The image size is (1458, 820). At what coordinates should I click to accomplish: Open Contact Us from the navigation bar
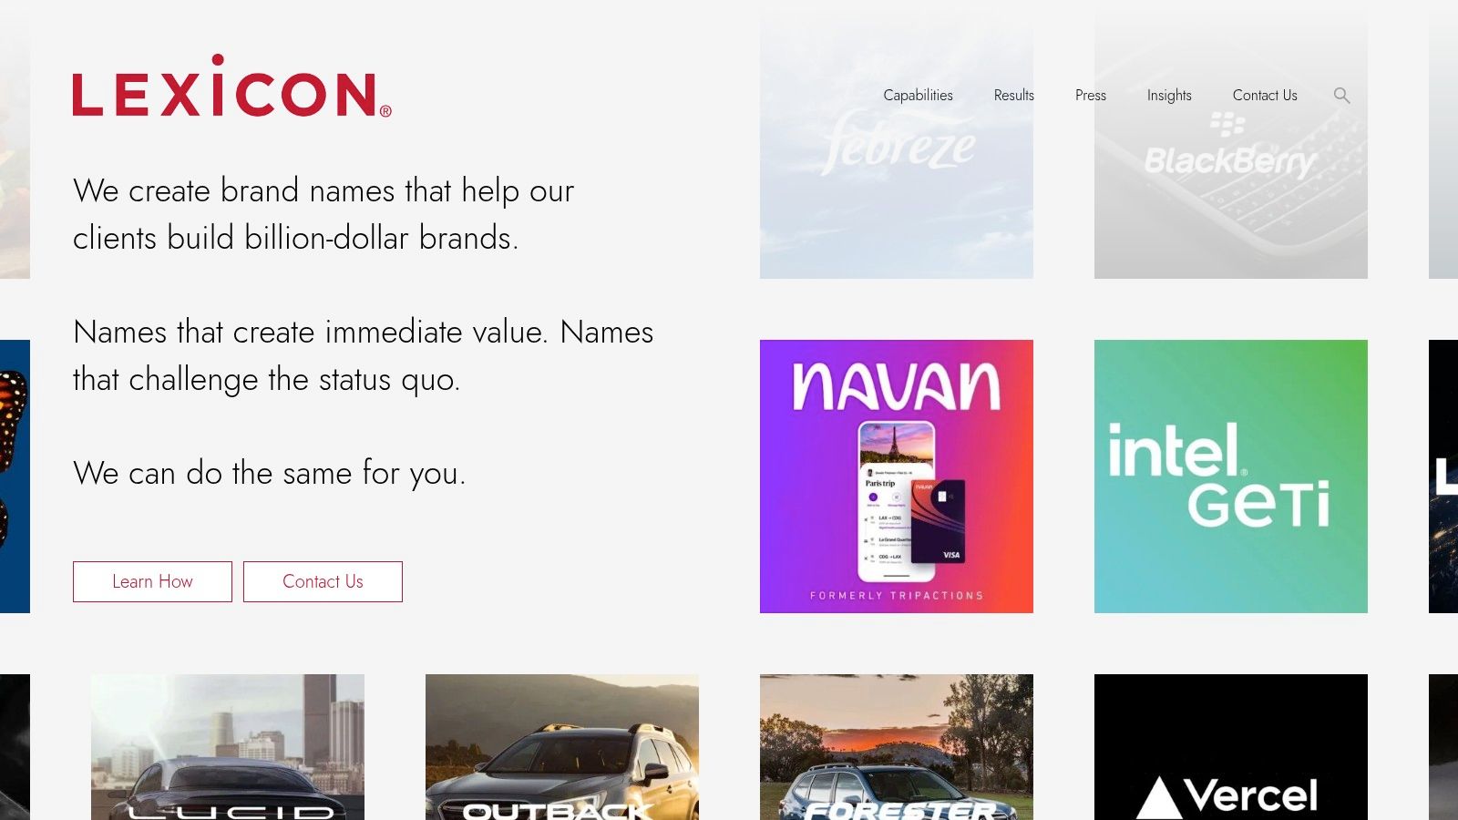[1265, 95]
